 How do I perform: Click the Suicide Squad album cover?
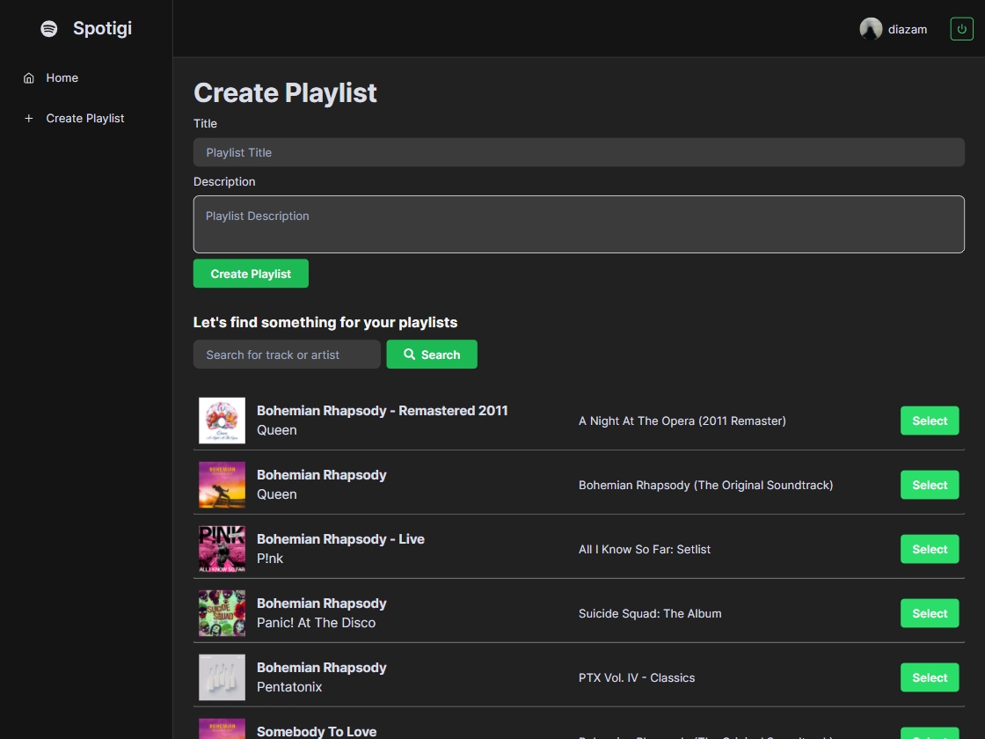tap(222, 612)
